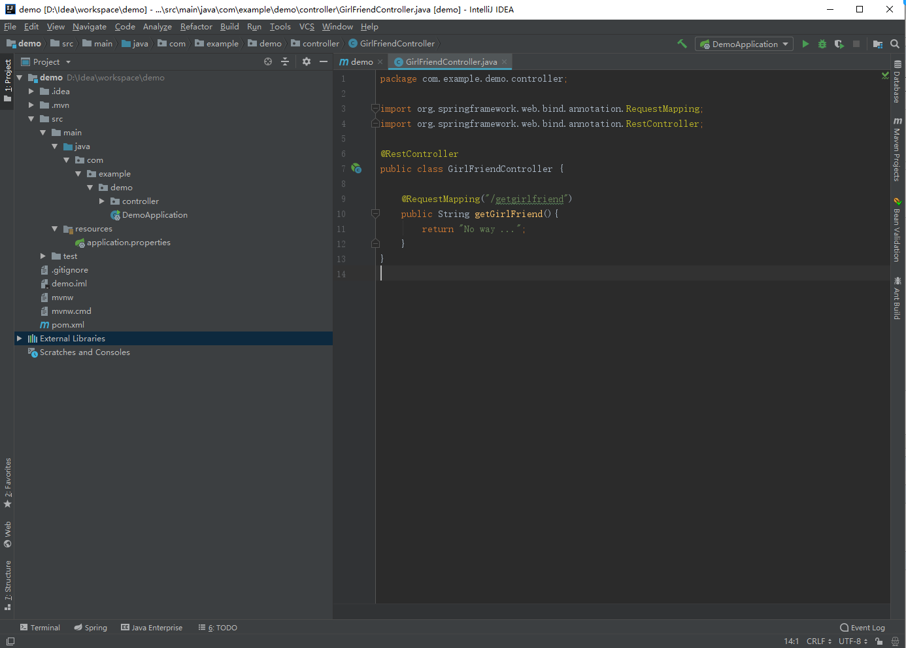This screenshot has width=906, height=648.
Task: Close the GirlFriendController.java tab
Action: pyautogui.click(x=505, y=61)
